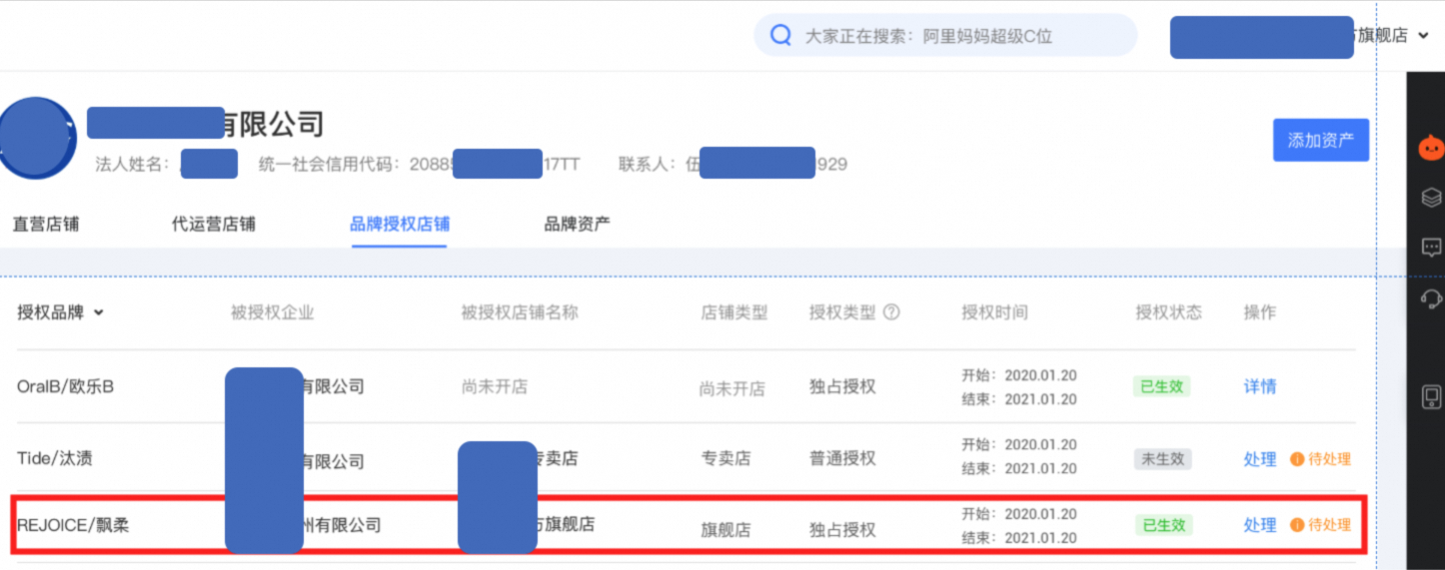Open the chat message icon in sidebar

click(1431, 248)
